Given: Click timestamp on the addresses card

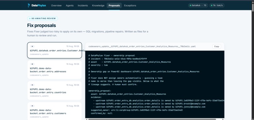Looking at the screenshot, I should (72, 64).
